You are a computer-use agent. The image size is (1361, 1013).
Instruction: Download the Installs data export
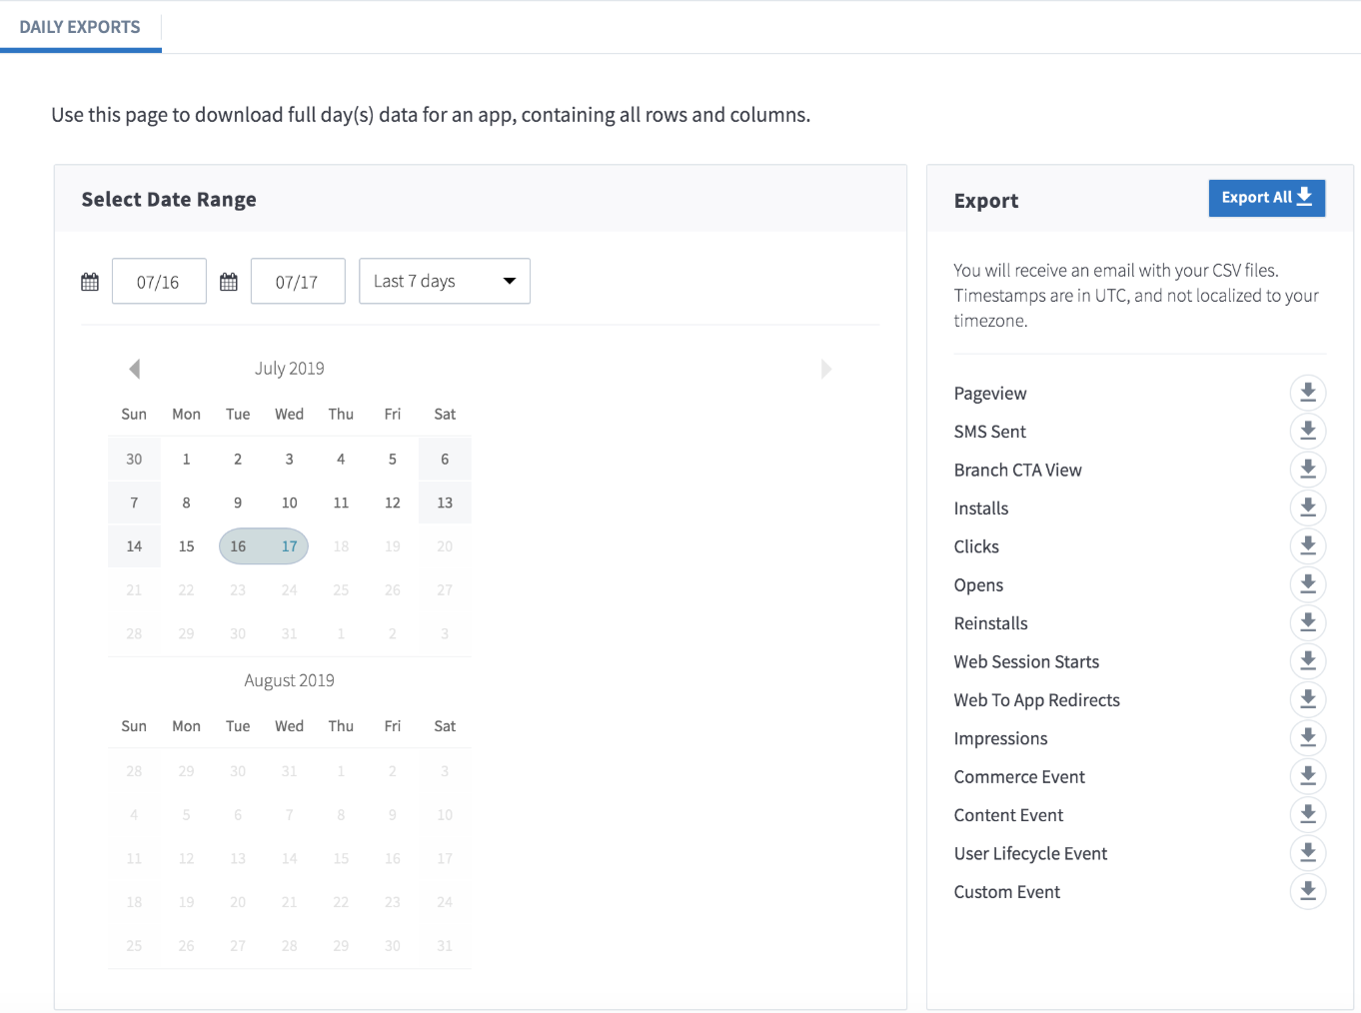1308,507
